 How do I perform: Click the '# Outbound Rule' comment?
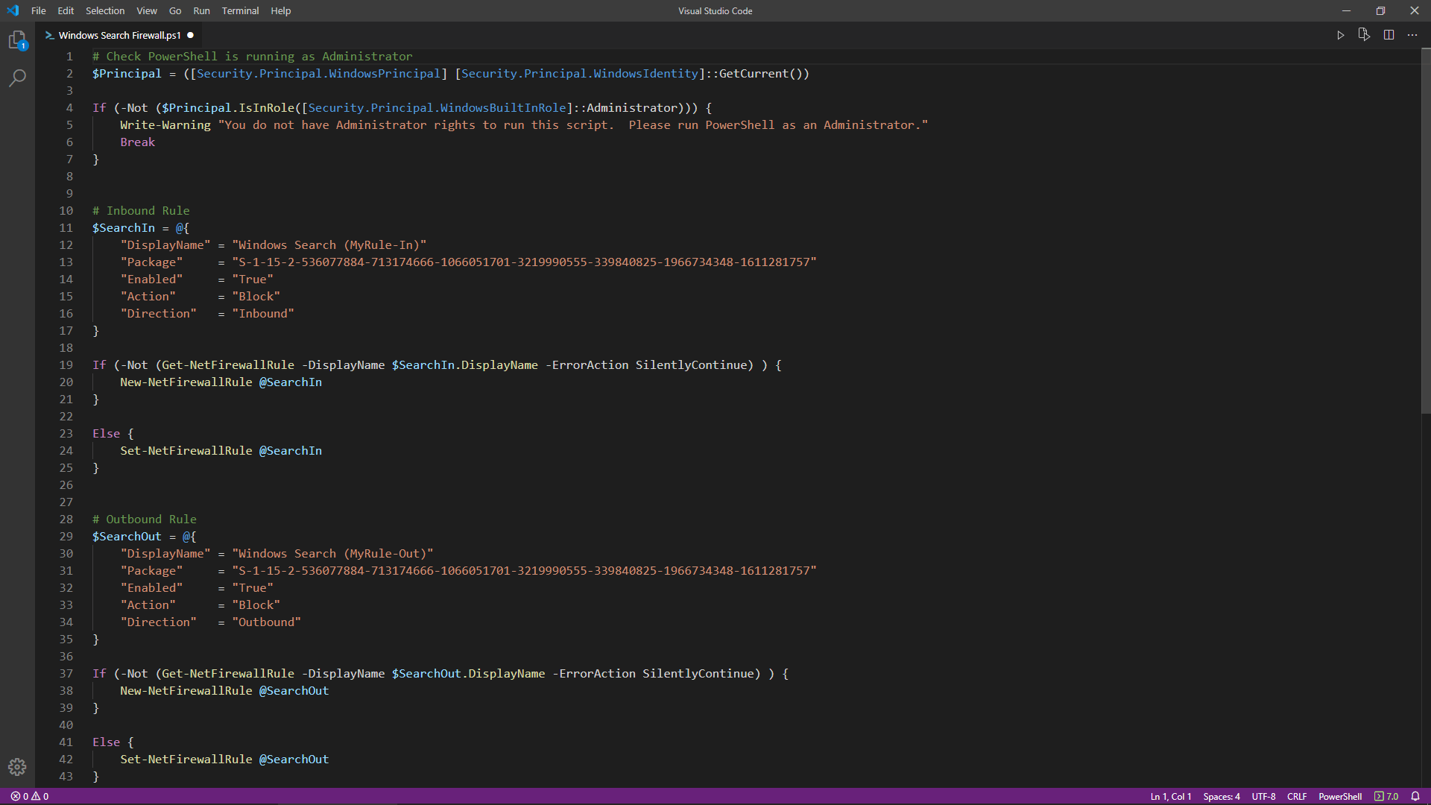click(x=145, y=519)
